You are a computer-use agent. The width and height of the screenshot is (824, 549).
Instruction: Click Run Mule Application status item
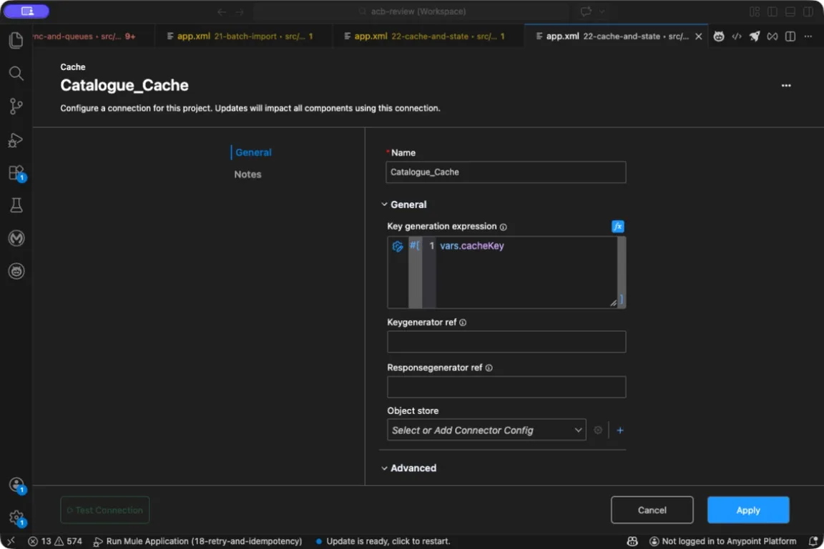(x=197, y=541)
